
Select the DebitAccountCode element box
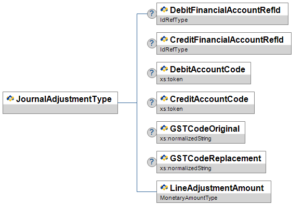coord(204,73)
